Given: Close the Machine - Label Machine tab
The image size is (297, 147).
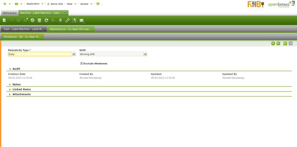Looking at the screenshot, I should pos(65,12).
